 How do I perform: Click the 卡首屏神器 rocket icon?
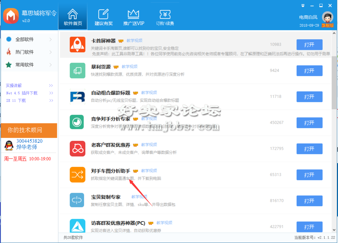click(x=77, y=44)
